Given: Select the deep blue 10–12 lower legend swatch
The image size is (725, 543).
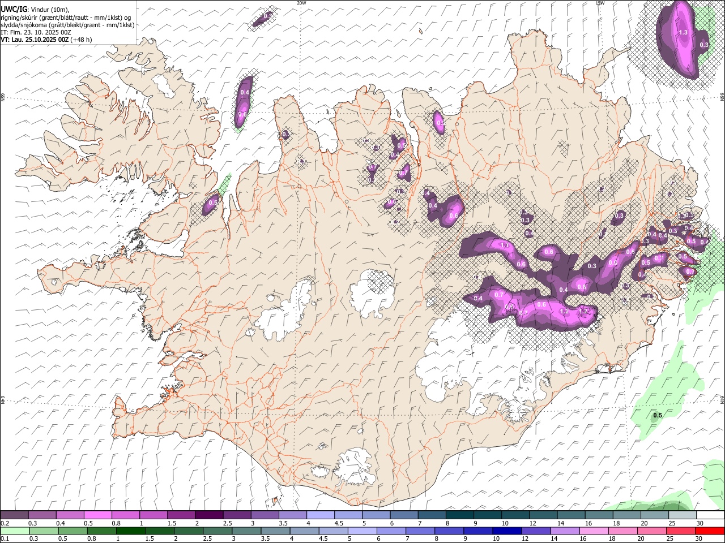Looking at the screenshot, I should [507, 531].
